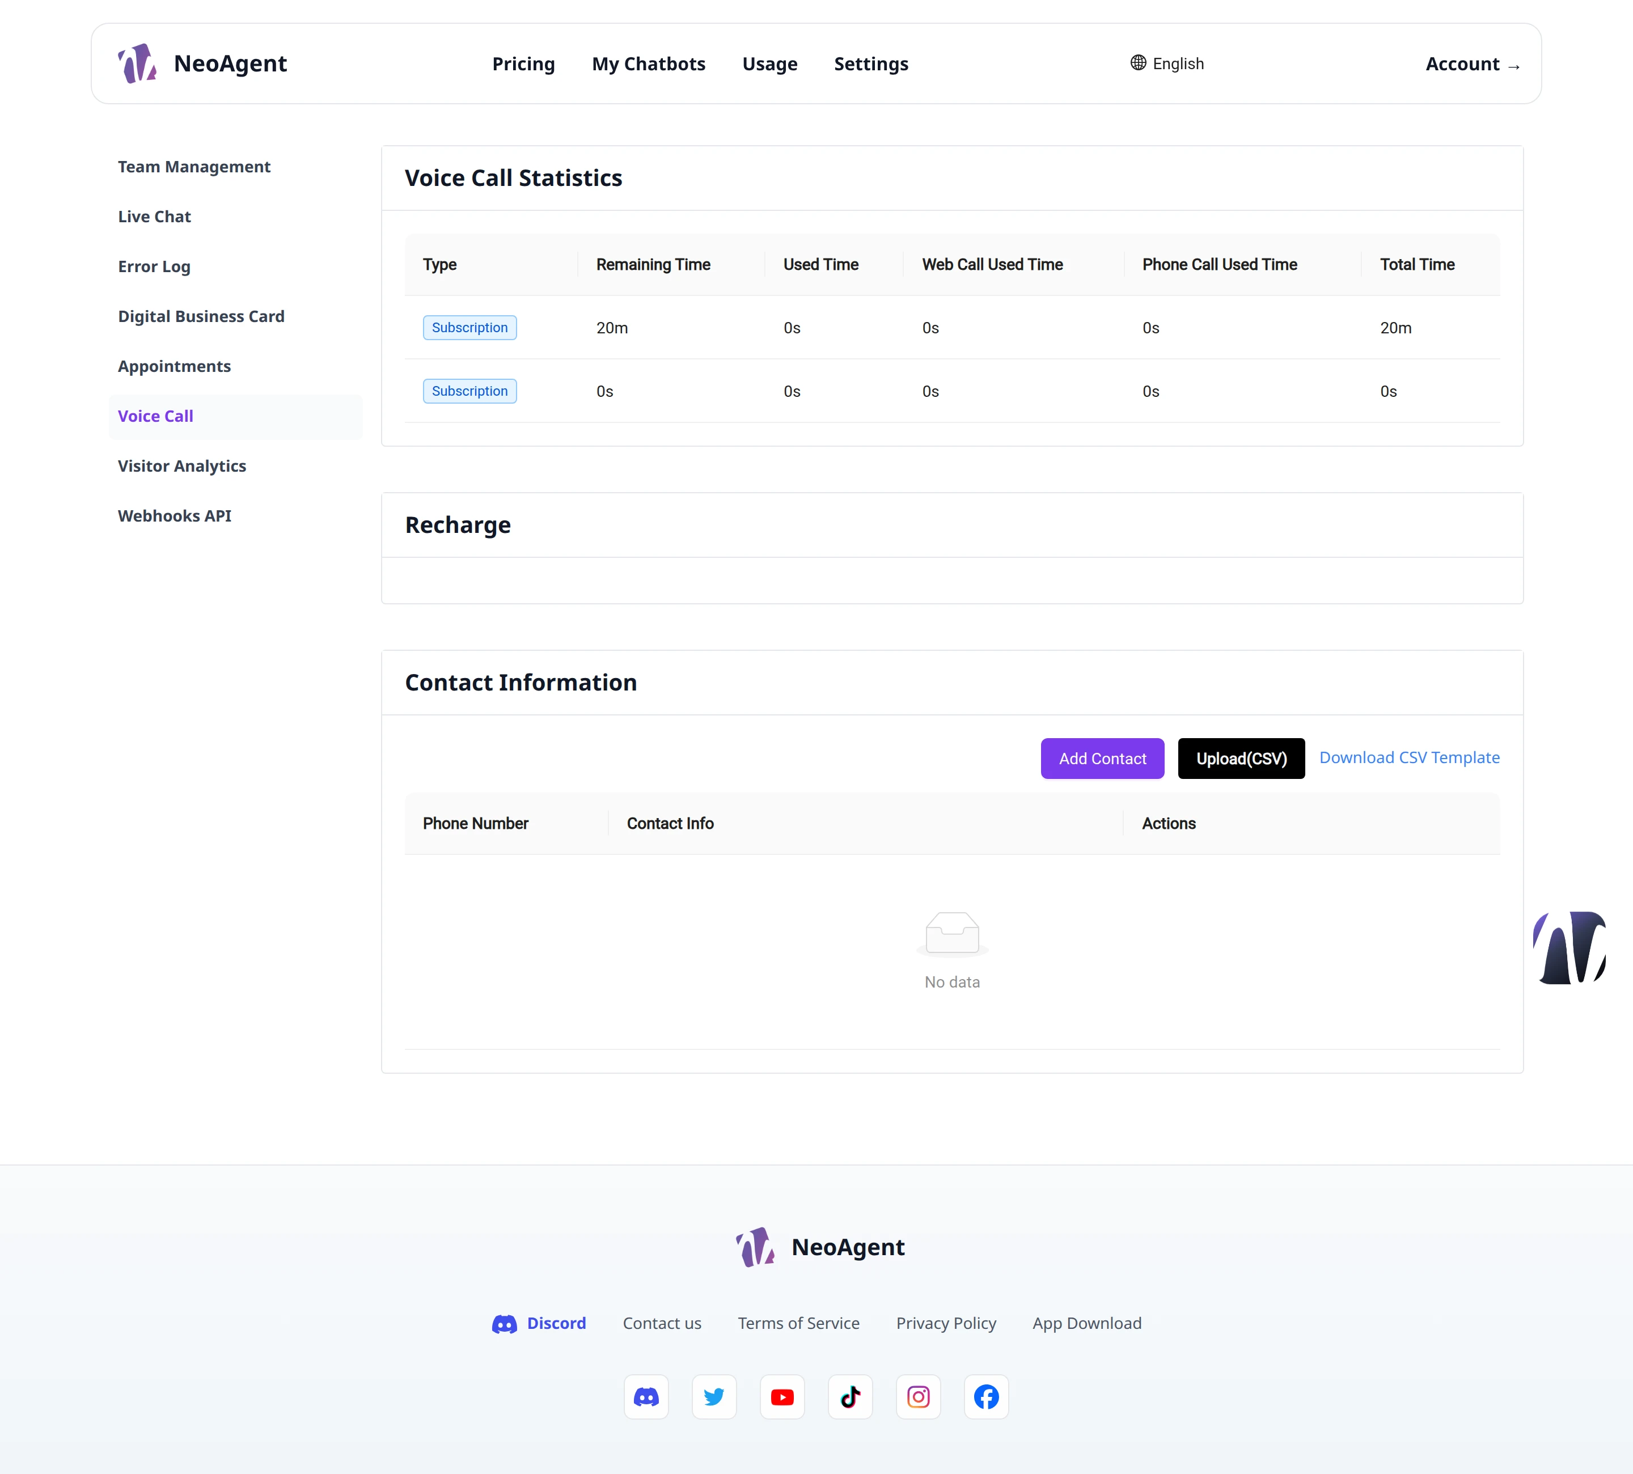Open the Discord social icon button
The image size is (1633, 1474).
click(x=646, y=1396)
